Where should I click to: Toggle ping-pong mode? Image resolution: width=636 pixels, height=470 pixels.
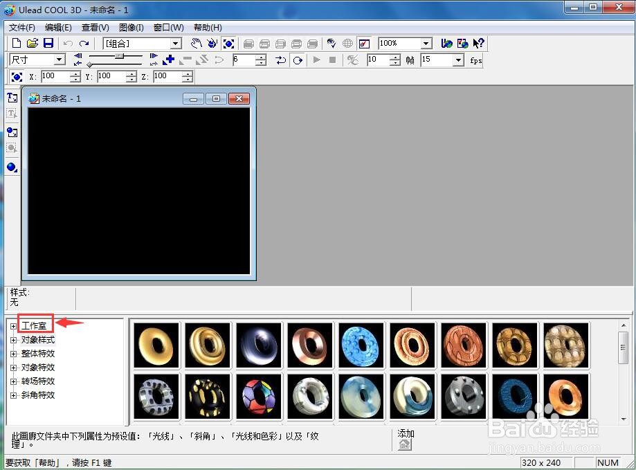point(281,60)
